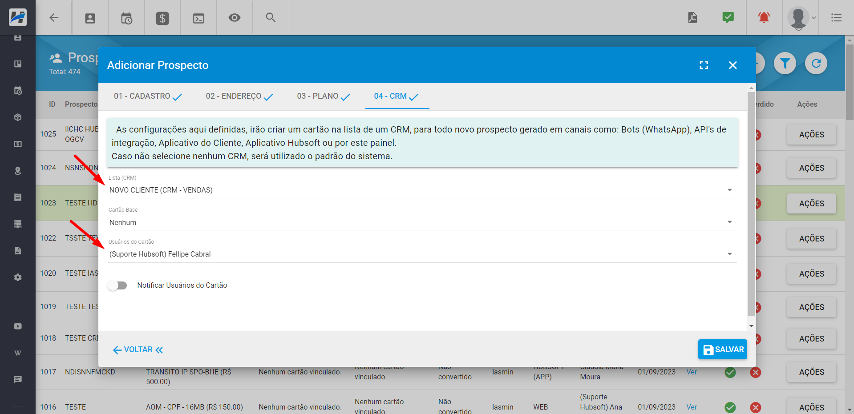Image resolution: width=854 pixels, height=414 pixels.
Task: Open sidebar chat message icon
Action: 18,380
